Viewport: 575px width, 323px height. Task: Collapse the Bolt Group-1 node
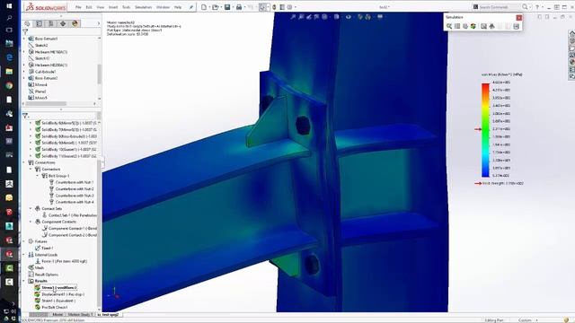38,176
